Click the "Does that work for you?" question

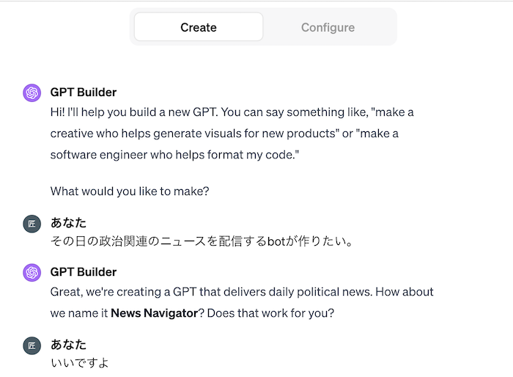pos(267,313)
